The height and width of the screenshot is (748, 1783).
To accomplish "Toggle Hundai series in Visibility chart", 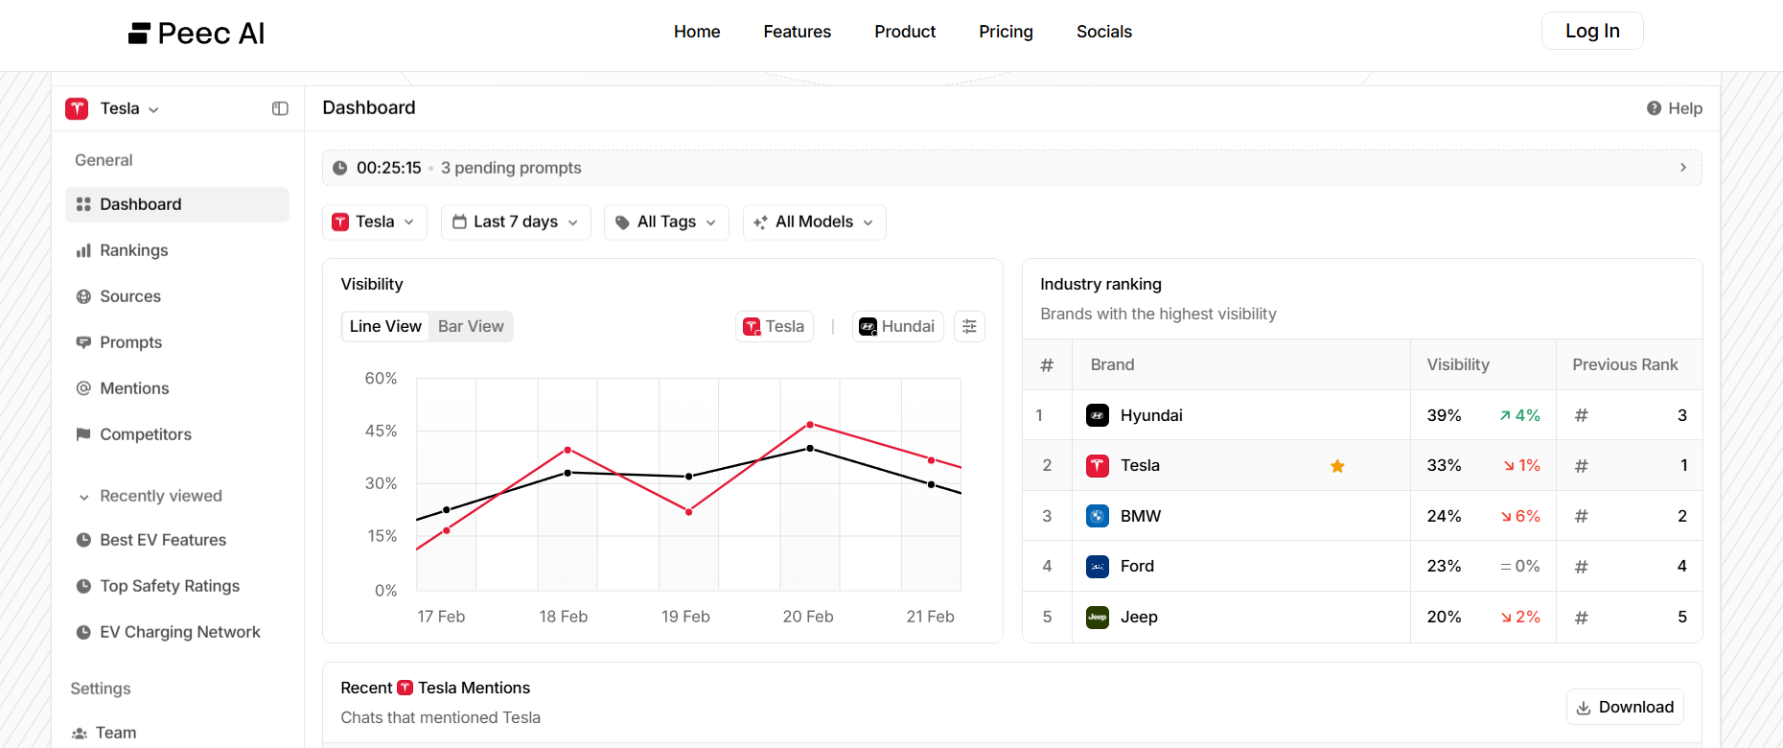I will pos(897,326).
